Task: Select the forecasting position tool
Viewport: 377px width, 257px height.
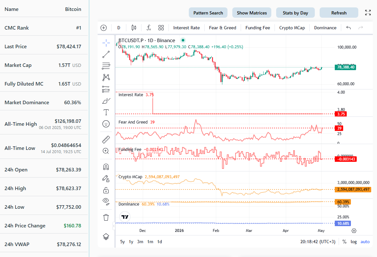Action: pos(106,89)
